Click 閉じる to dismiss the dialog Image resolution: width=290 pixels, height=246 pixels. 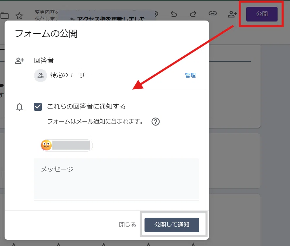128,224
